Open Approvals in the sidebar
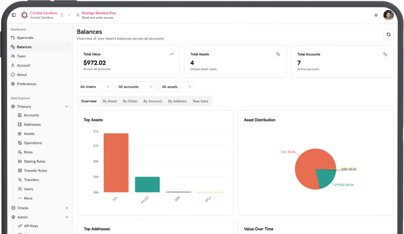Screen dimensions: 404x234 coord(25,38)
